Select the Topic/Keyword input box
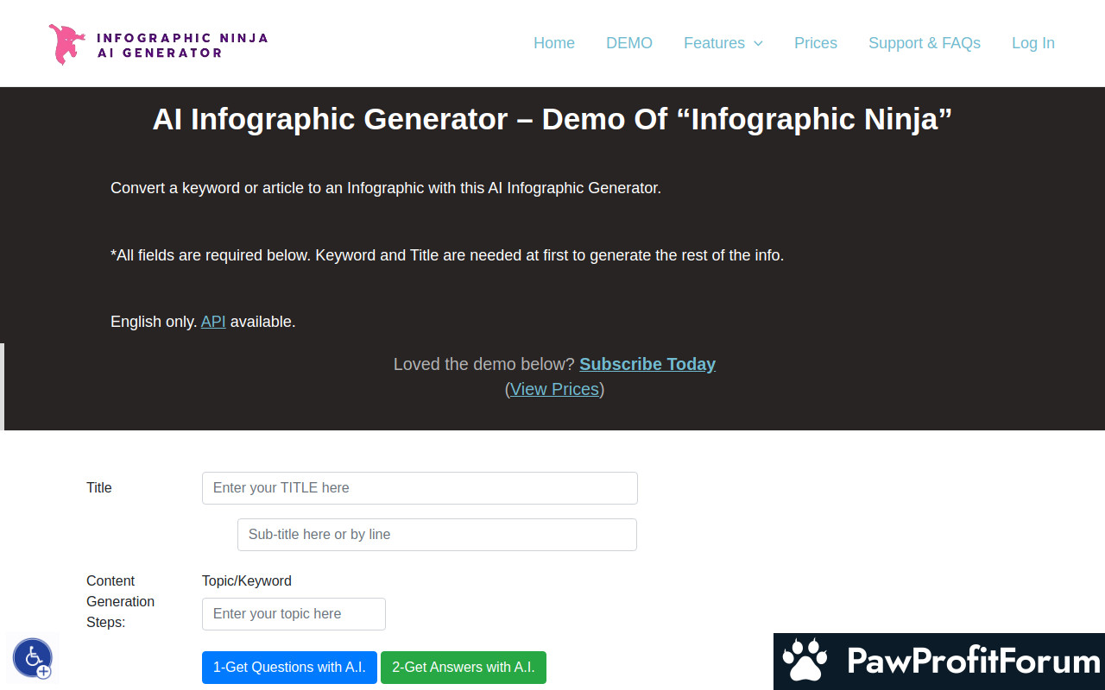This screenshot has height=690, width=1105. tap(294, 614)
